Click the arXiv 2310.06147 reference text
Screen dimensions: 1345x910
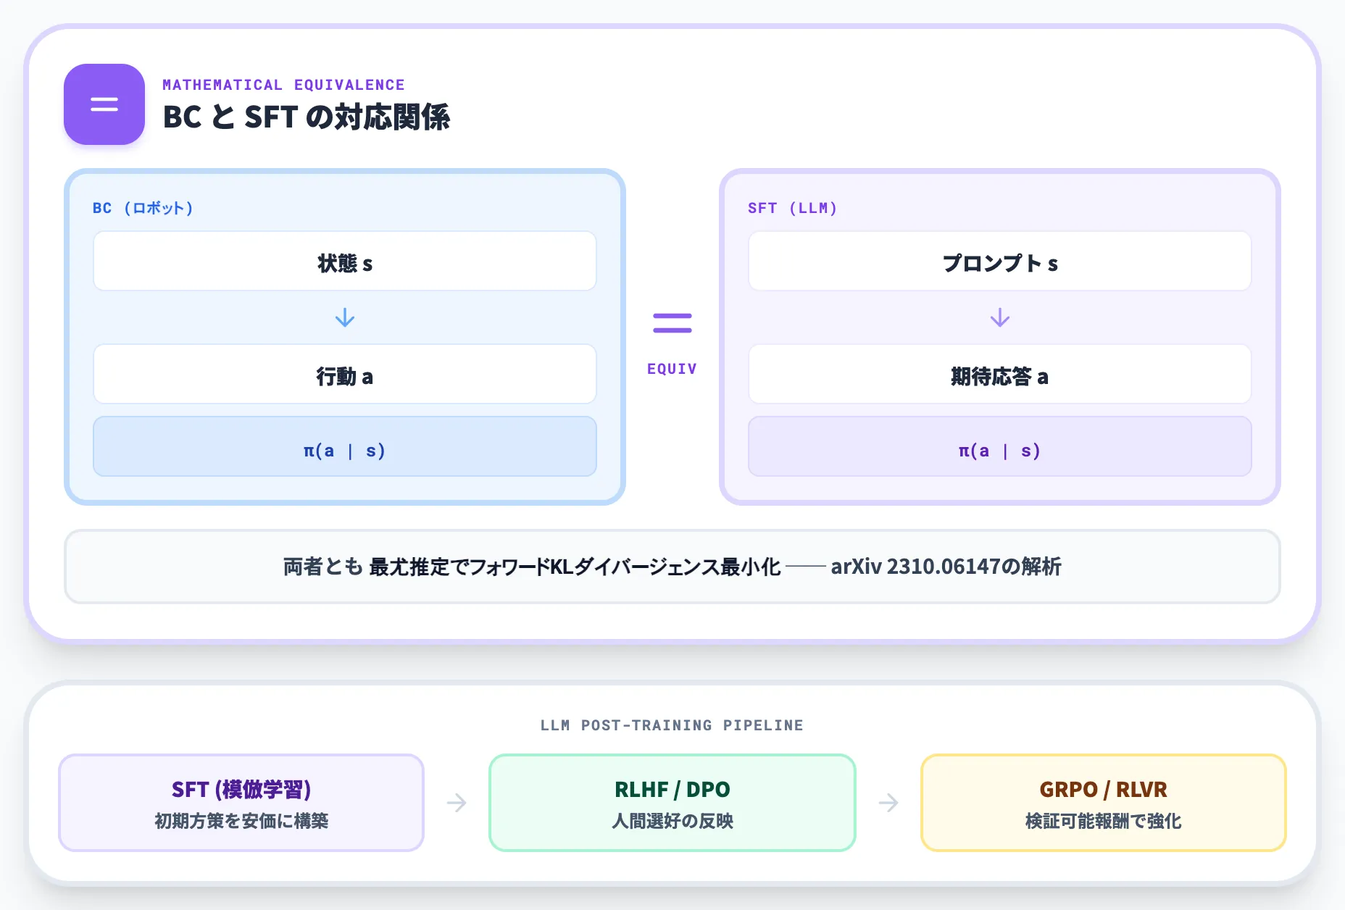click(946, 567)
